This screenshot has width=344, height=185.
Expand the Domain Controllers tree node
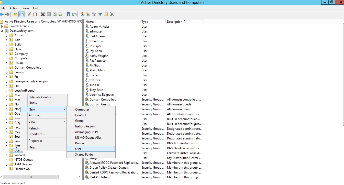[x=7, y=68]
